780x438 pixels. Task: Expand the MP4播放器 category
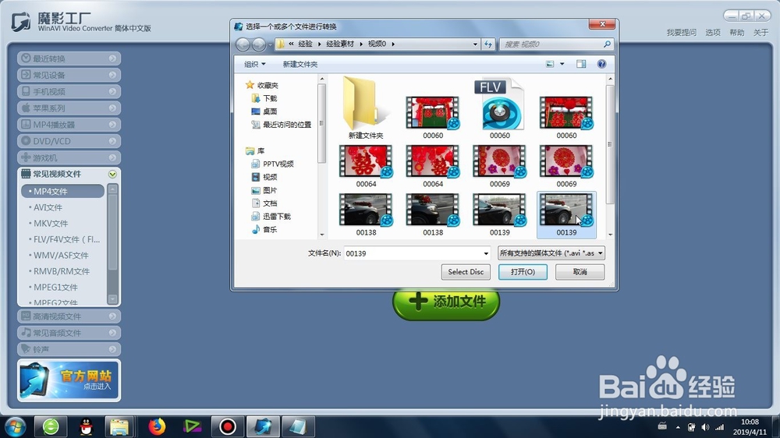click(x=69, y=125)
